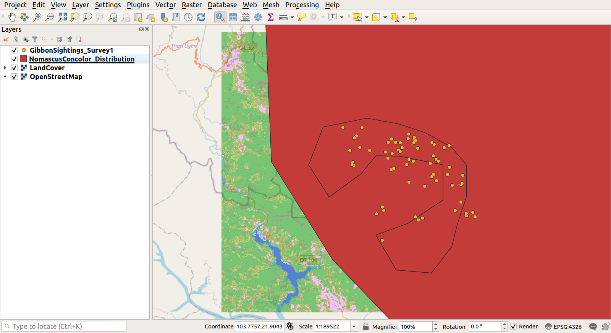The height and width of the screenshot is (333, 611).
Task: Click Deselect Features from all layers
Action: (395, 17)
